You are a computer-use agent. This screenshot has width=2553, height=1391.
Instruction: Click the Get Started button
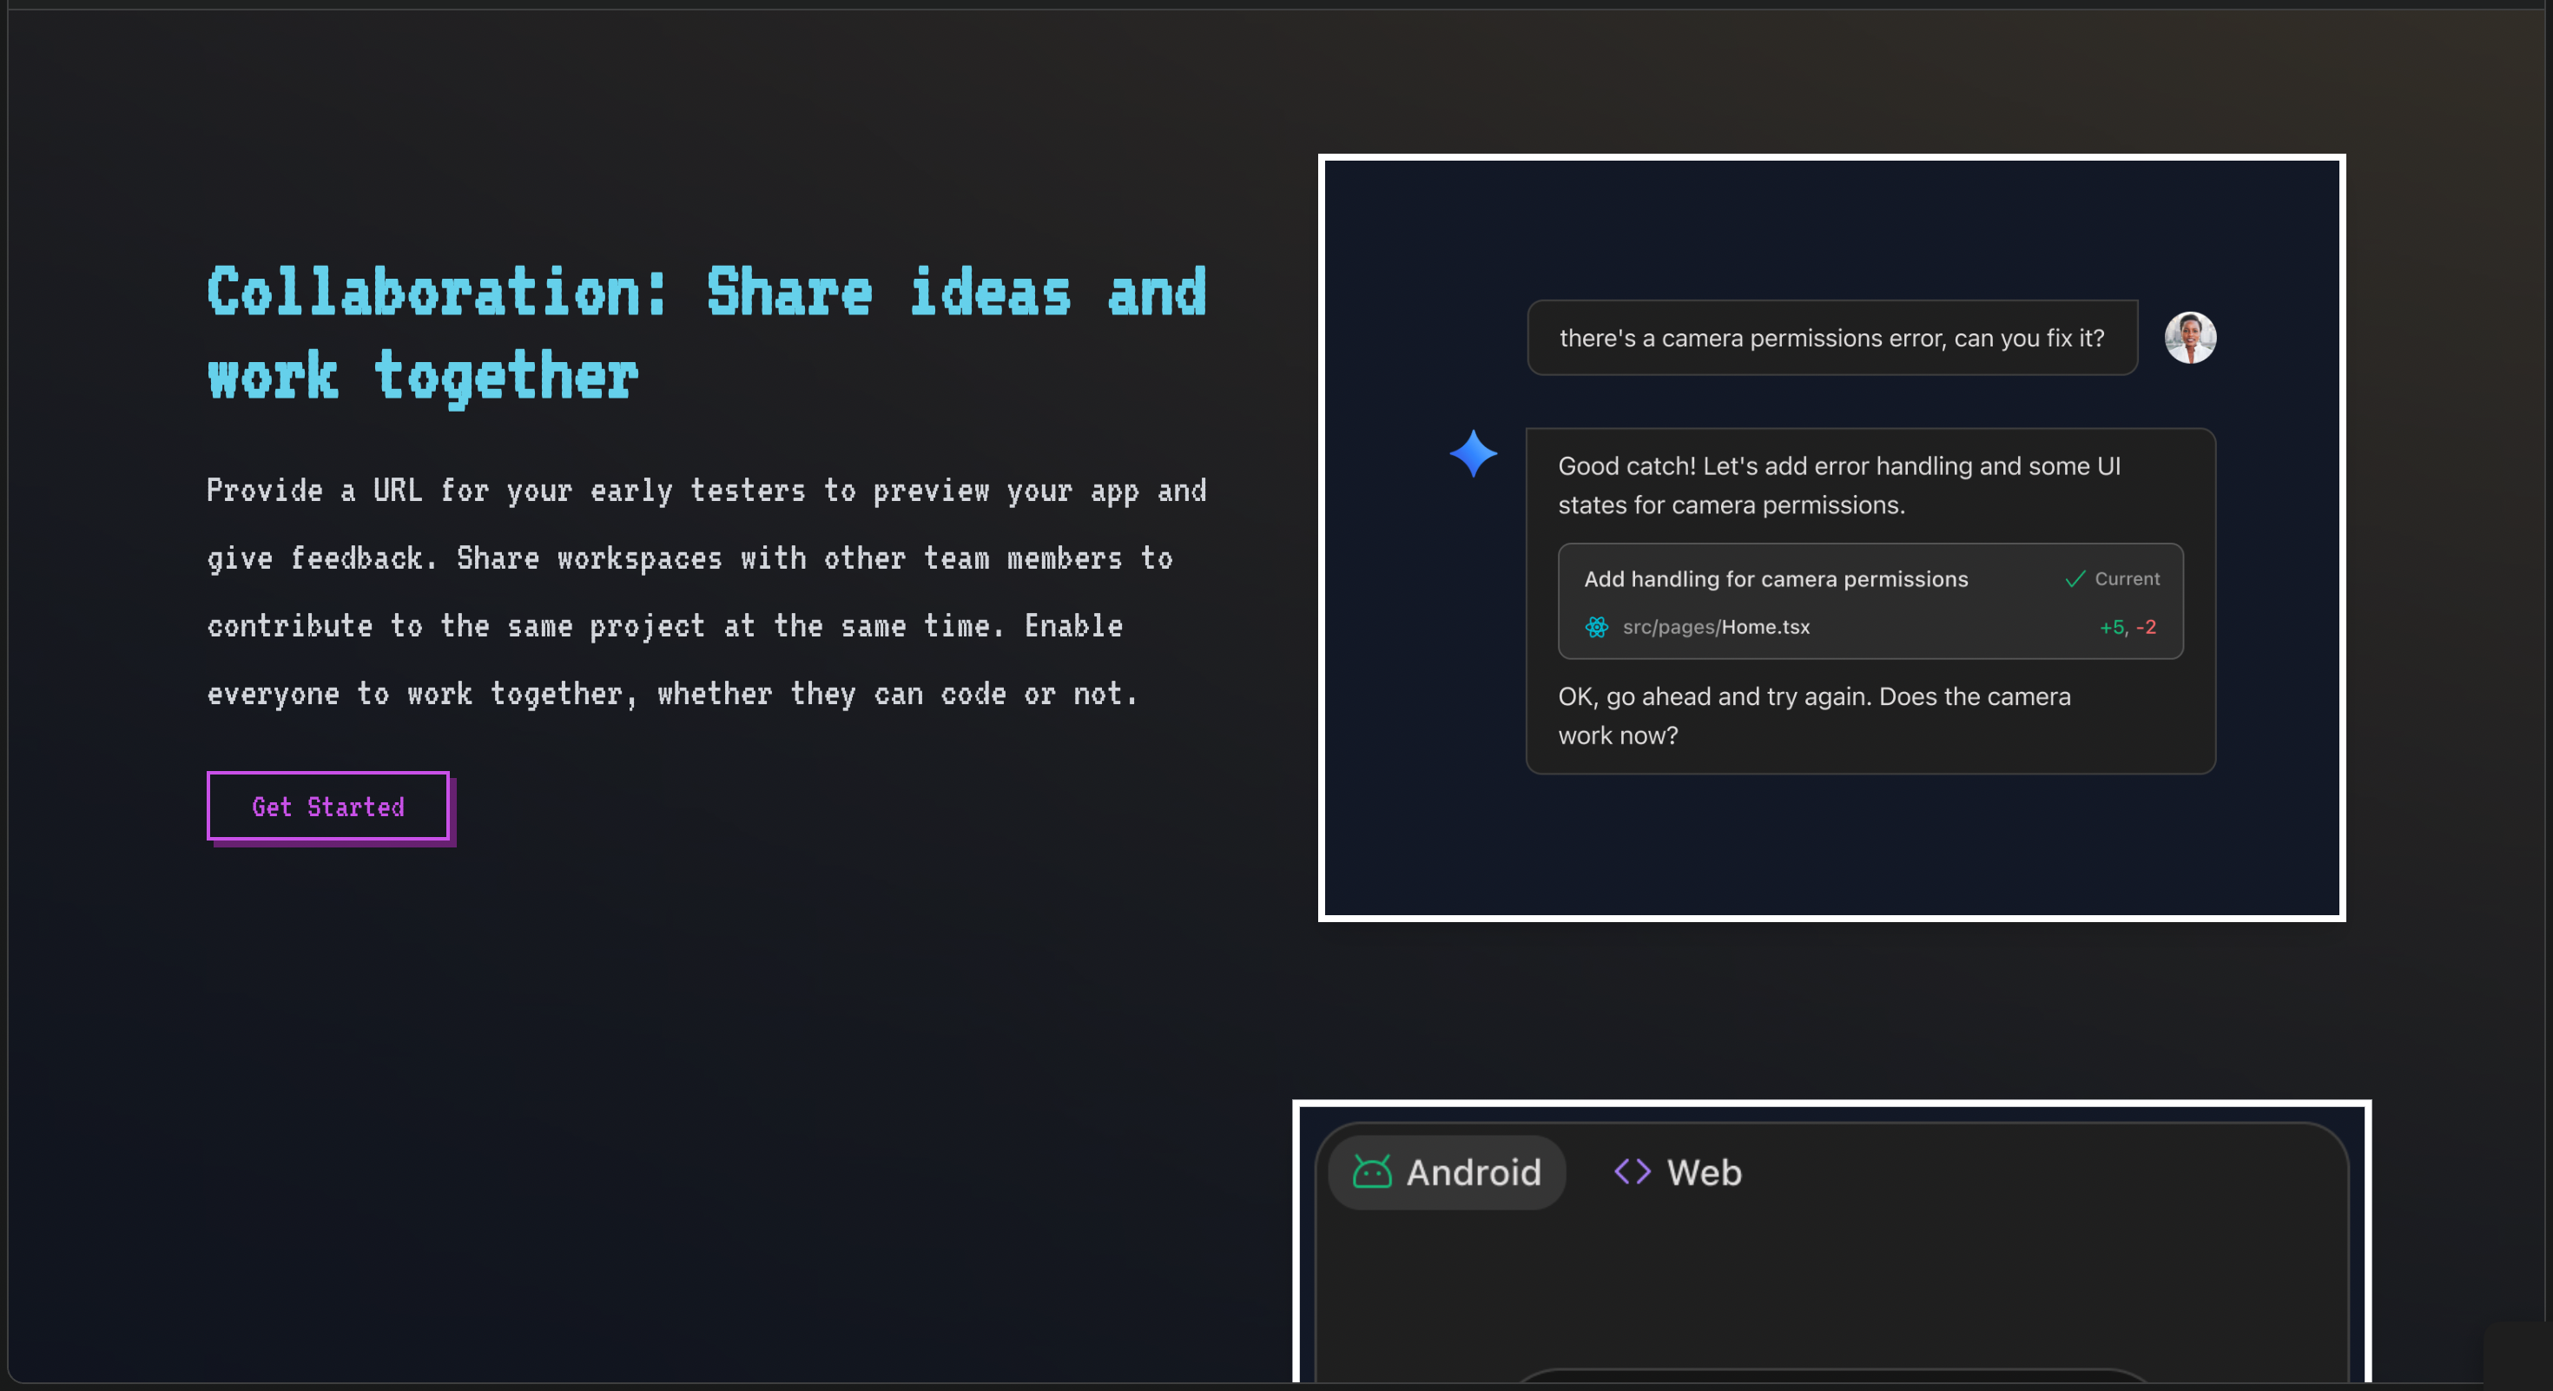(x=328, y=807)
